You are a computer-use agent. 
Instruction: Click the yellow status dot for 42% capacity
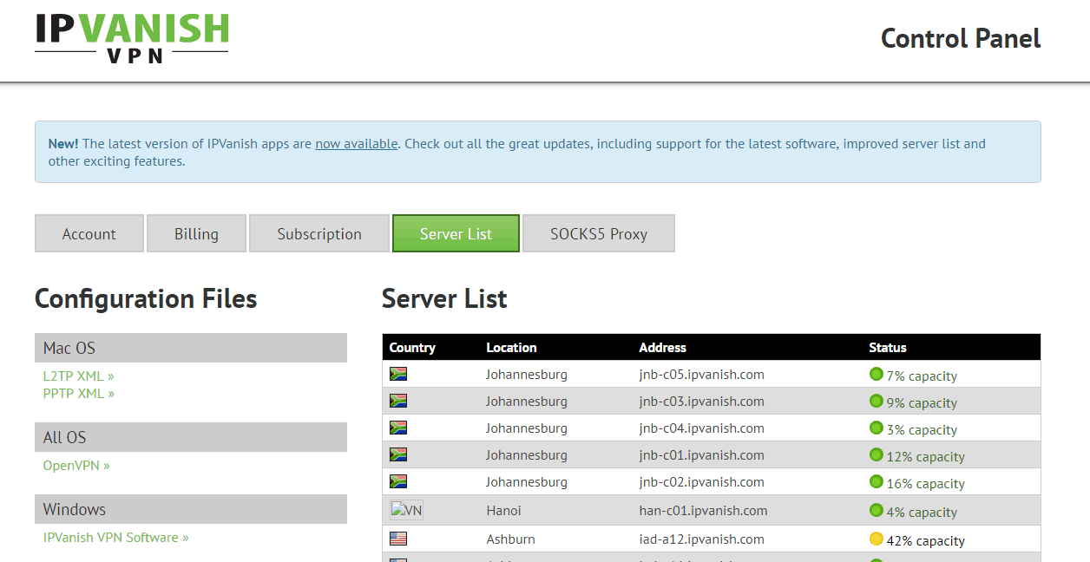[x=877, y=539]
